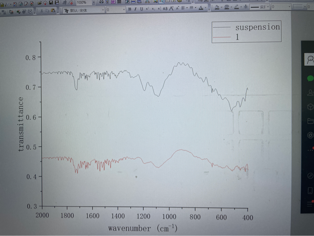Screen dimensions: 314x236
Task: Click the search icon in right sidebar
Action: [x=310, y=60]
